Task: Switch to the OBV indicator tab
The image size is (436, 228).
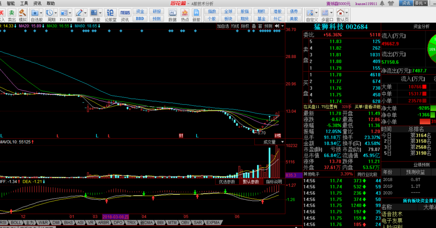Action: tap(185, 223)
